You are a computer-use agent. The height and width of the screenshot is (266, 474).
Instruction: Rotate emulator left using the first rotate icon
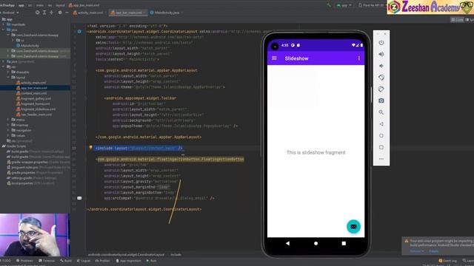[381, 78]
